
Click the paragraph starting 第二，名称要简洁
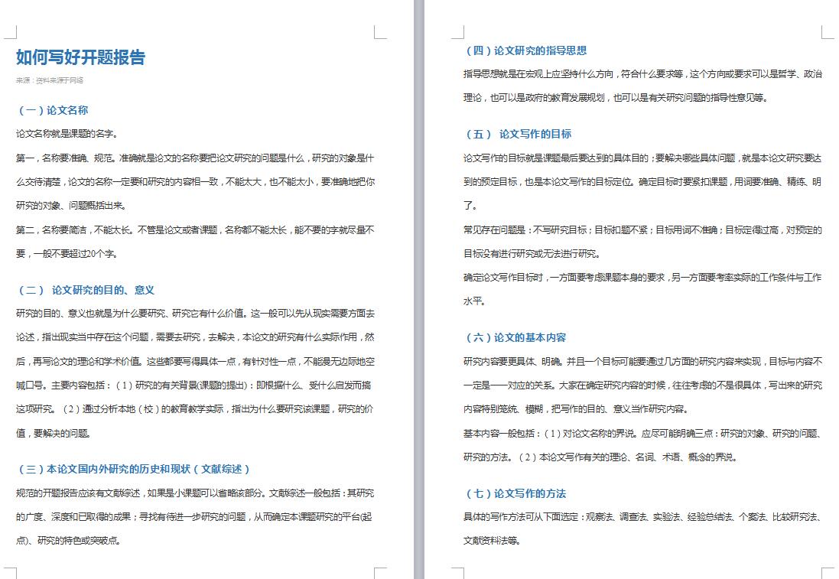pos(195,229)
